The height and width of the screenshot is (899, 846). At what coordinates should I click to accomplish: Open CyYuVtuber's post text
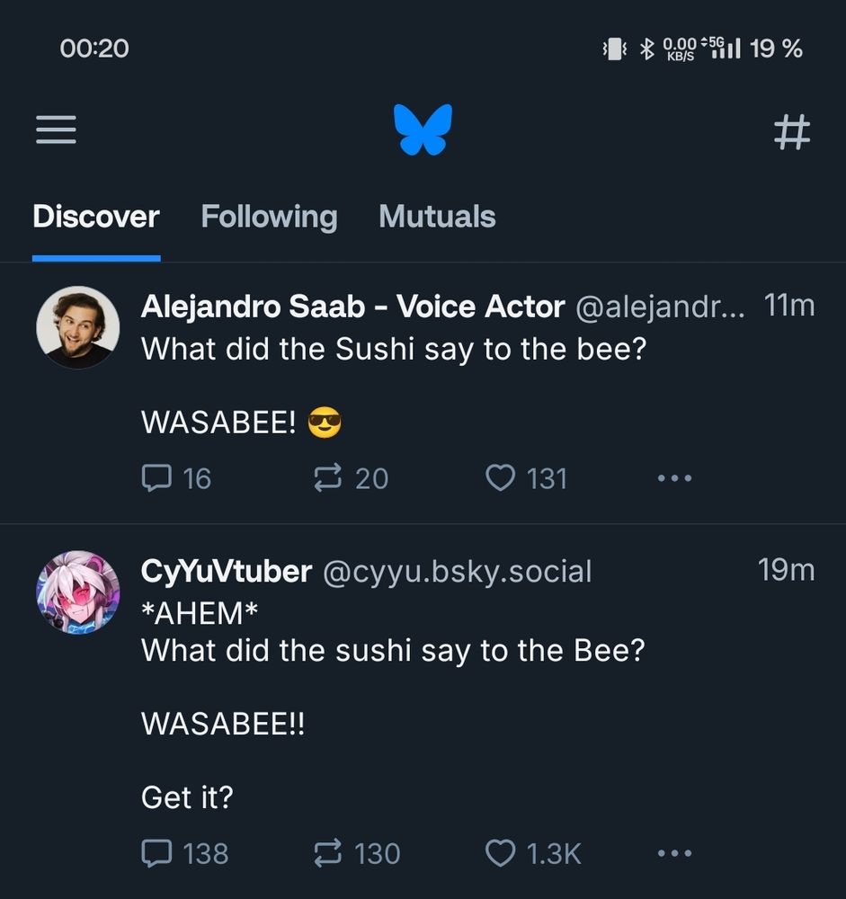tap(393, 650)
